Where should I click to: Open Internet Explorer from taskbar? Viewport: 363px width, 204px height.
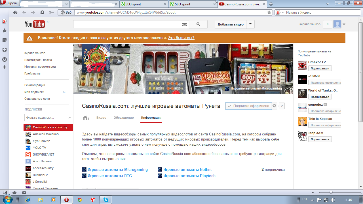[28, 200]
